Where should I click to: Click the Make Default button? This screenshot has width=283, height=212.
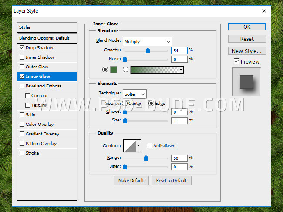tap(131, 180)
